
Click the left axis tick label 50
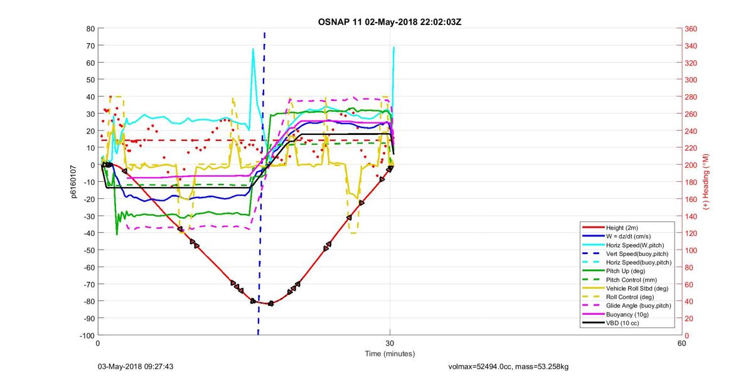(x=92, y=80)
